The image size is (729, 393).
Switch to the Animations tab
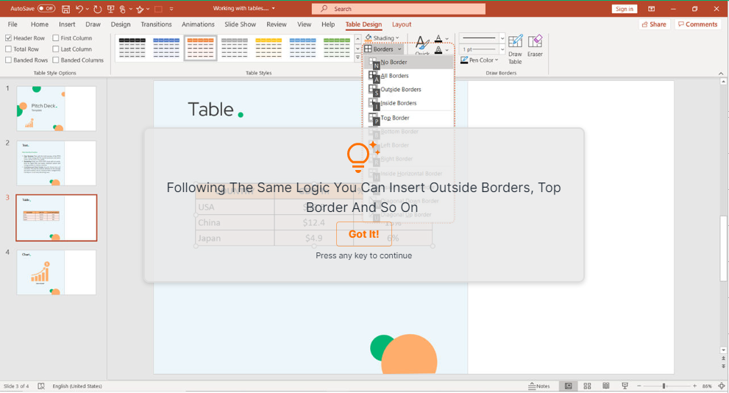pos(198,24)
